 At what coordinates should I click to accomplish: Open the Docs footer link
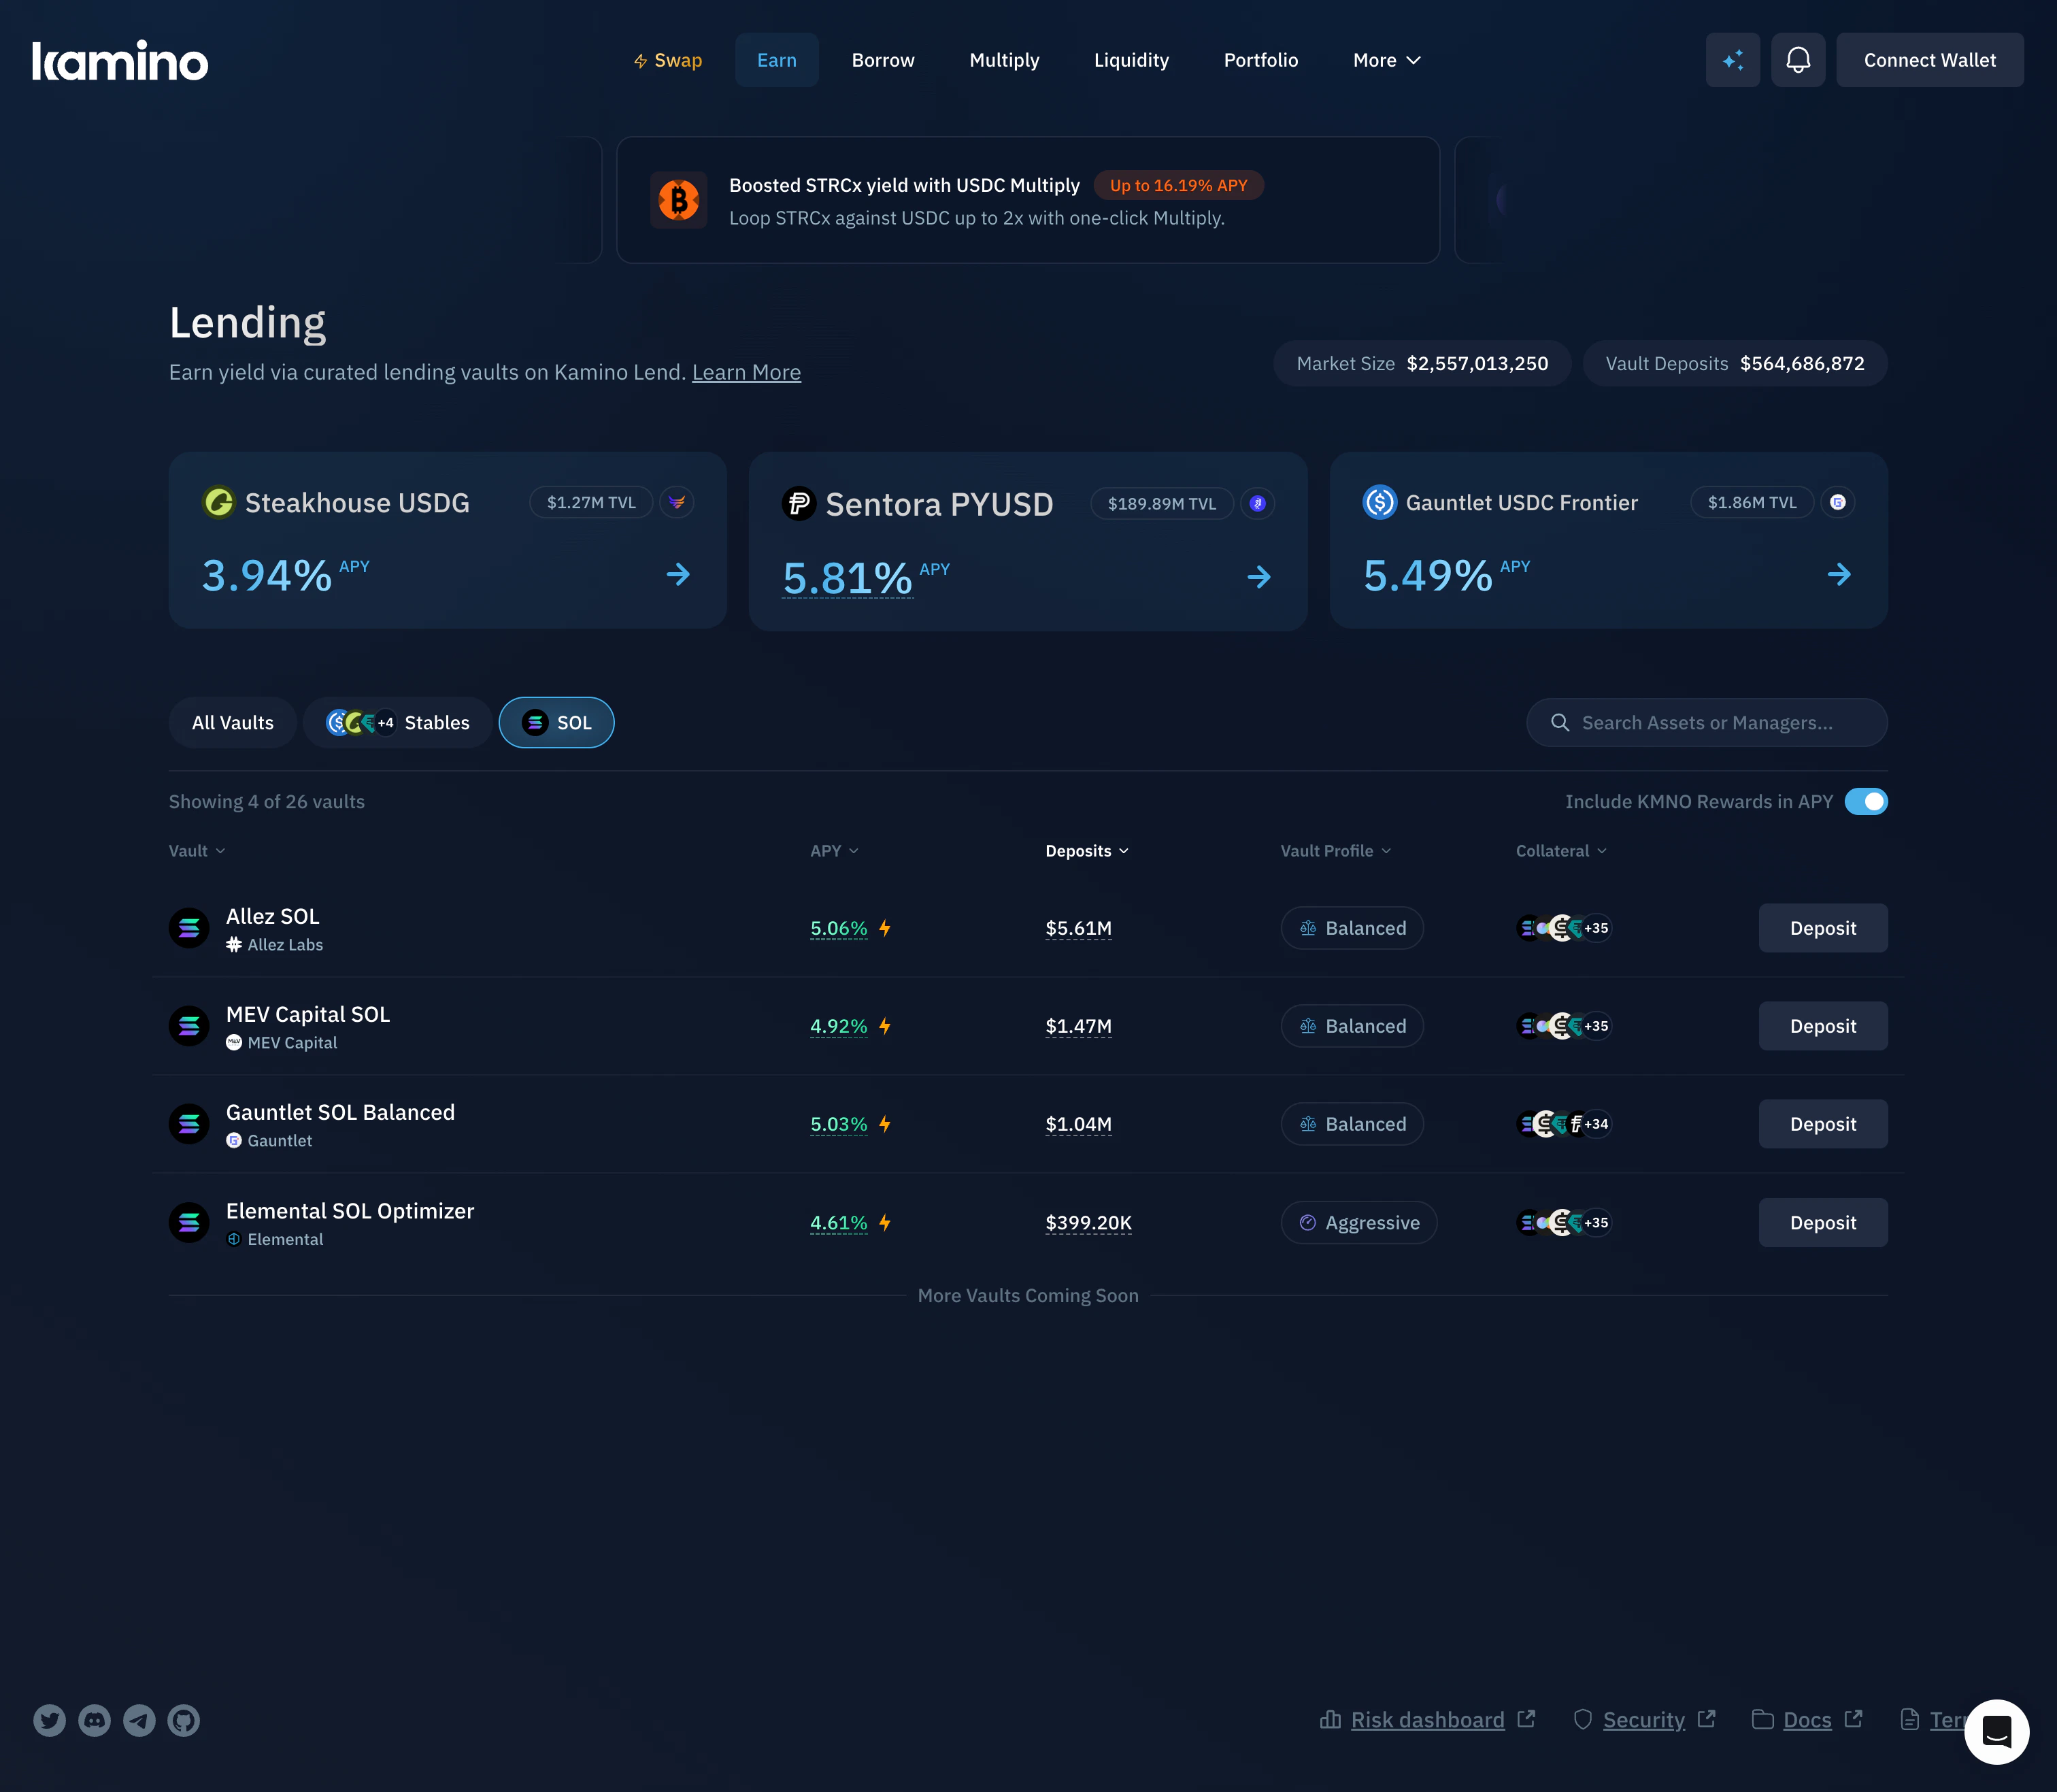pos(1807,1720)
